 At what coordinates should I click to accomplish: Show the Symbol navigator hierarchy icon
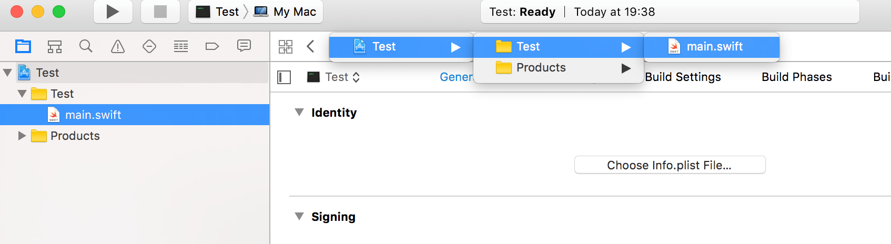click(x=55, y=46)
